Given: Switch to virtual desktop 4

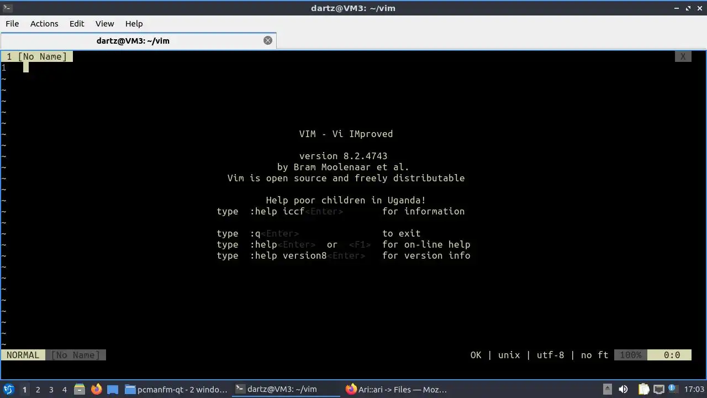Looking at the screenshot, I should (x=64, y=389).
